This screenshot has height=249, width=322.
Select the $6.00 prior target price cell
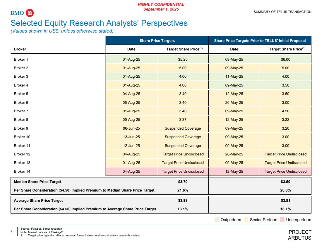[285, 60]
